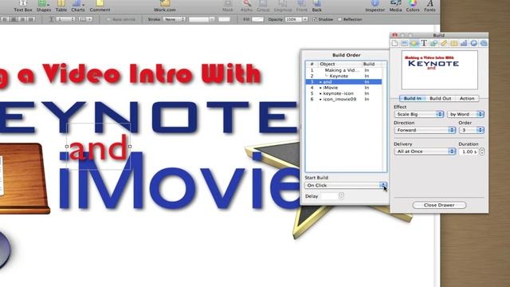
Task: Open the Table inspector pane
Action: pos(454,43)
